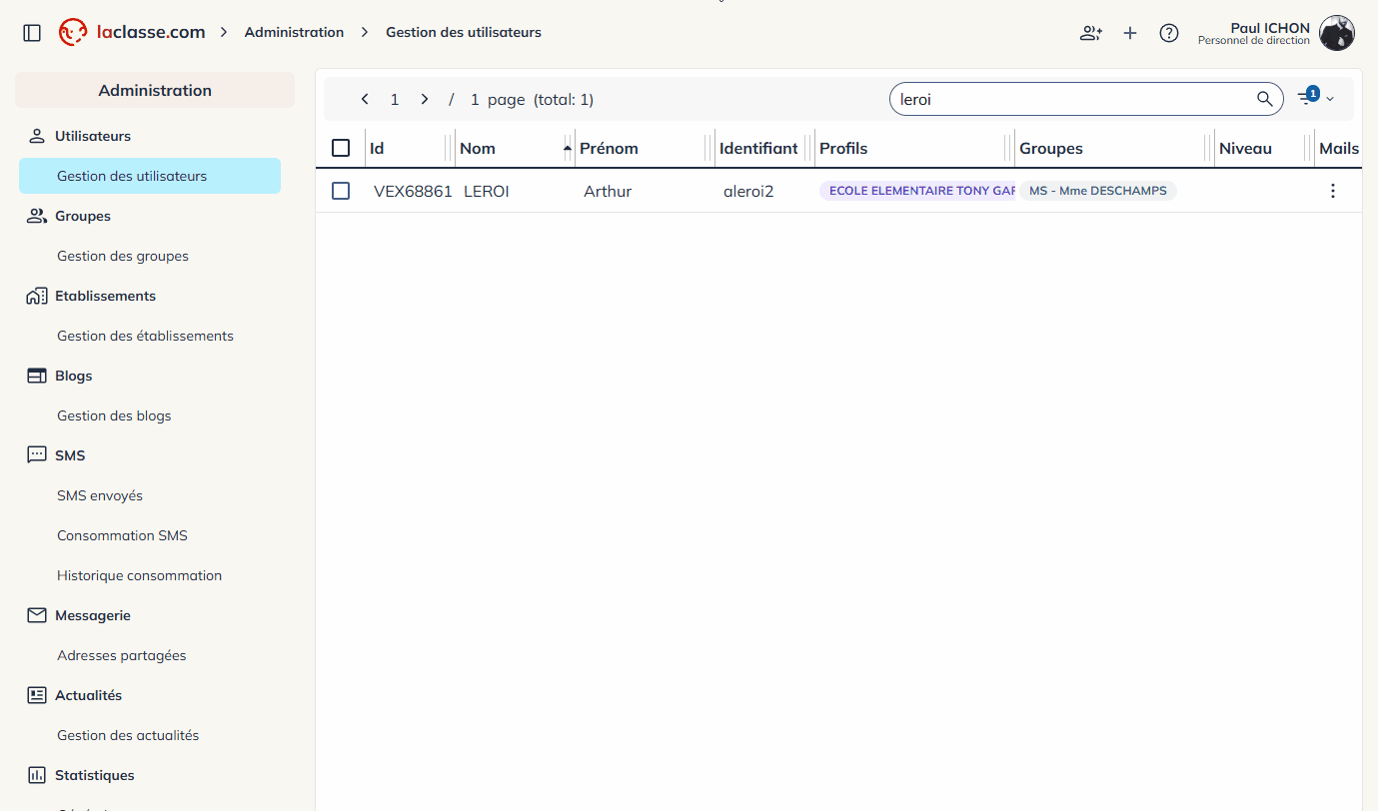Open Gestion des établissements menu item
This screenshot has height=811, width=1378.
(145, 336)
